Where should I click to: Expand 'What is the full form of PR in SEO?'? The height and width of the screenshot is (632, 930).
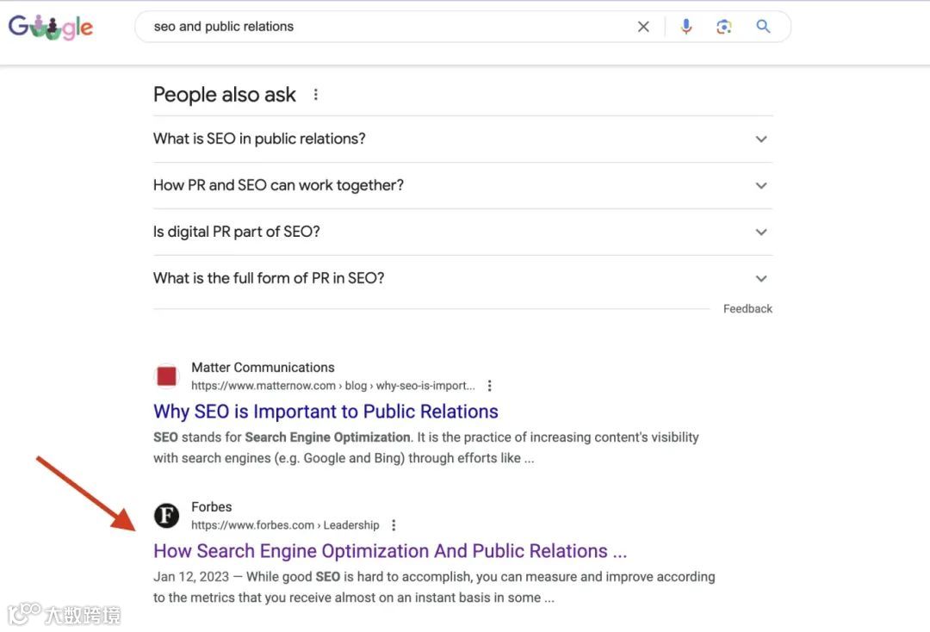pyautogui.click(x=462, y=278)
